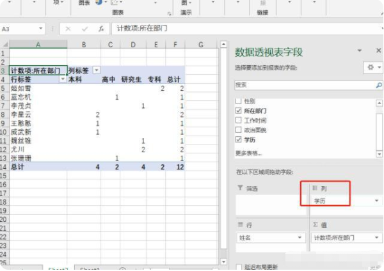This screenshot has width=384, height=271.
Task: Click the insert function fx icon
Action: [100, 29]
